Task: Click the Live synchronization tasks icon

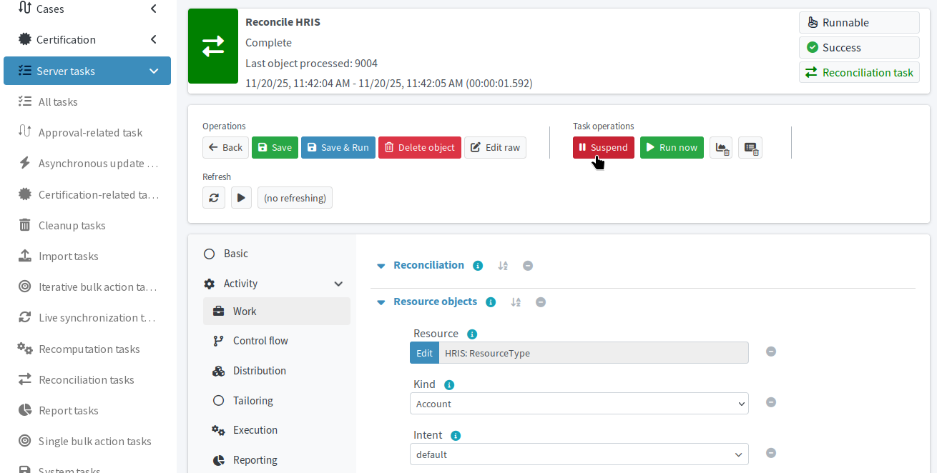Action: pos(24,317)
